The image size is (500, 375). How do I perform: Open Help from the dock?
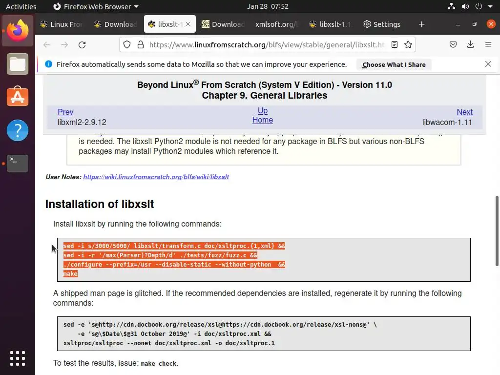pyautogui.click(x=18, y=130)
